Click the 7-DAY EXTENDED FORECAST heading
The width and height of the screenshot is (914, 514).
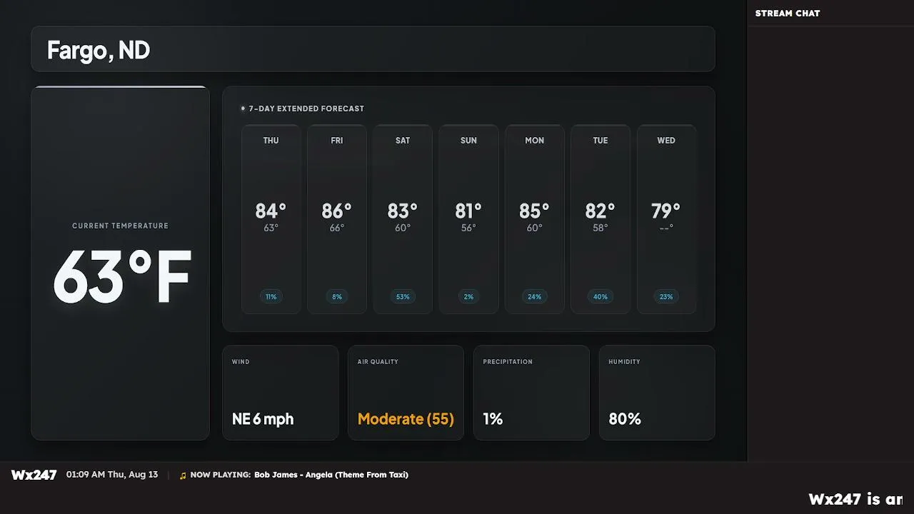pyautogui.click(x=306, y=109)
